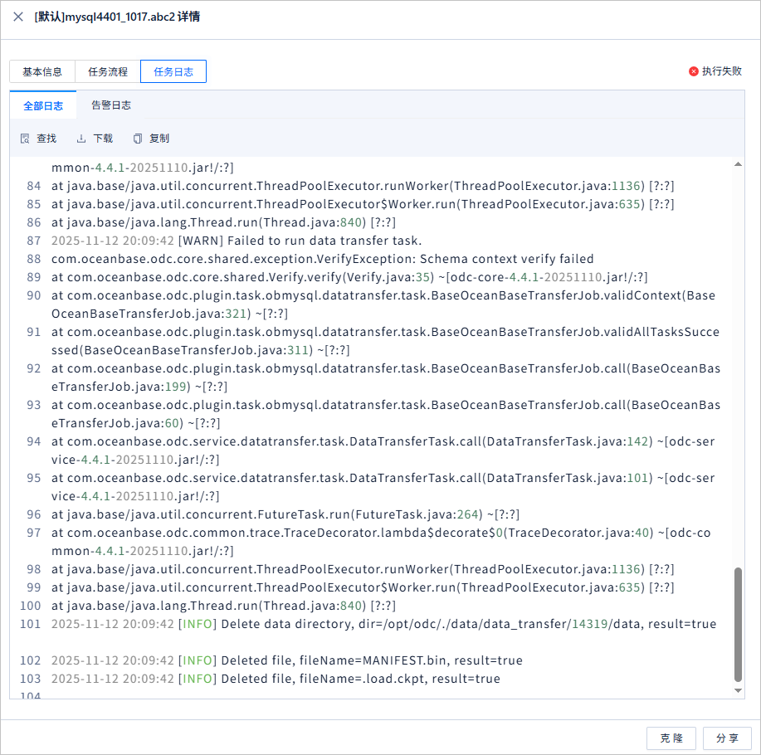Click the 查找 text label
The image size is (761, 755).
point(46,139)
